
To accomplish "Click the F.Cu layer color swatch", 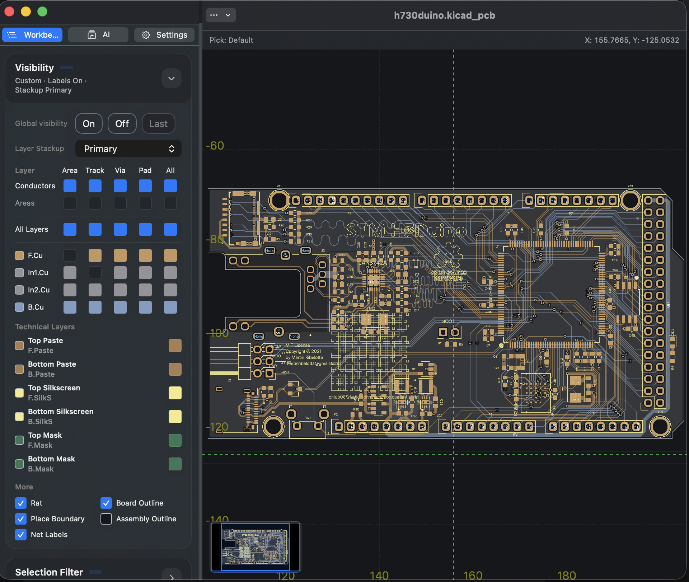I will click(19, 255).
